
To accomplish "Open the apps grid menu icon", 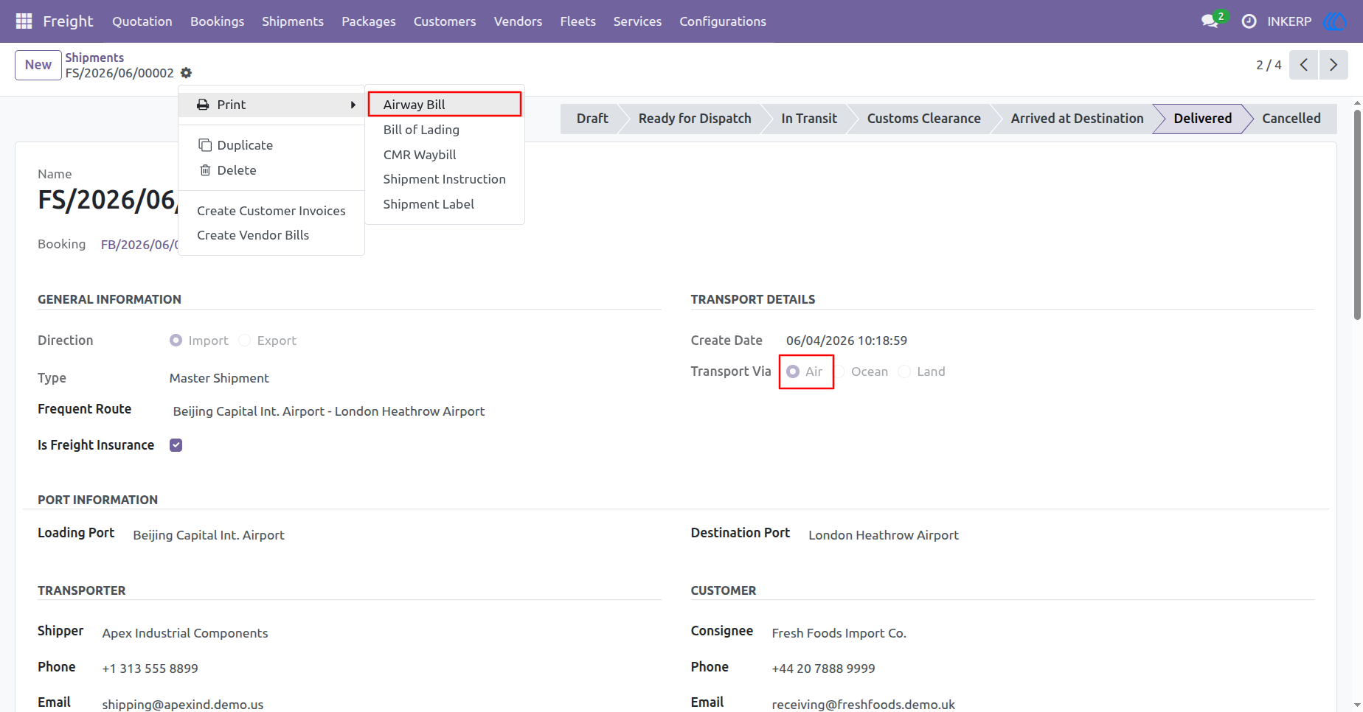I will coord(24,21).
